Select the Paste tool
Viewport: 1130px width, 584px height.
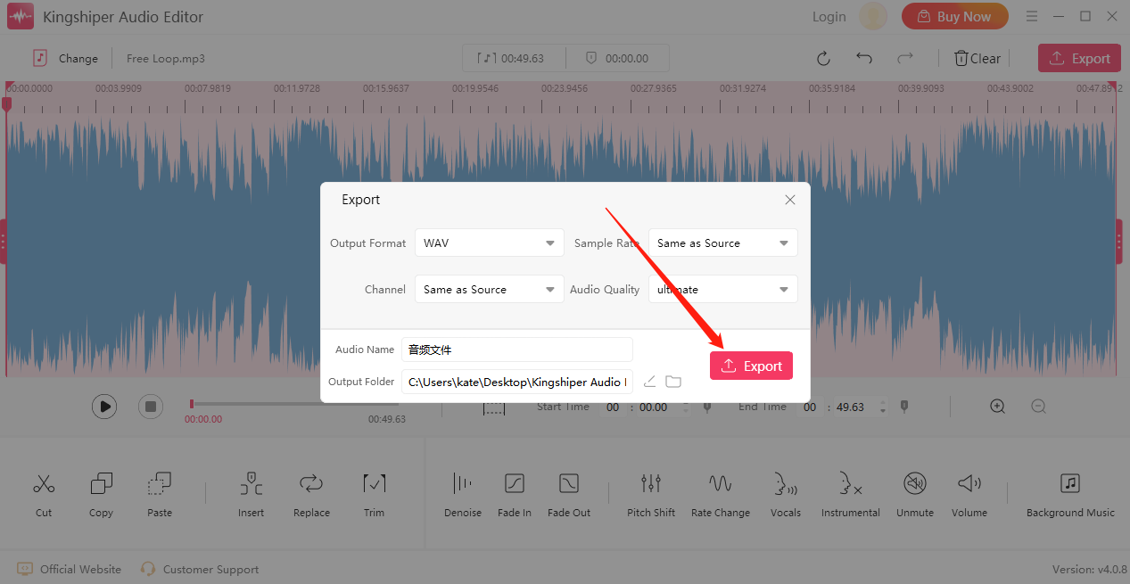[x=160, y=495]
